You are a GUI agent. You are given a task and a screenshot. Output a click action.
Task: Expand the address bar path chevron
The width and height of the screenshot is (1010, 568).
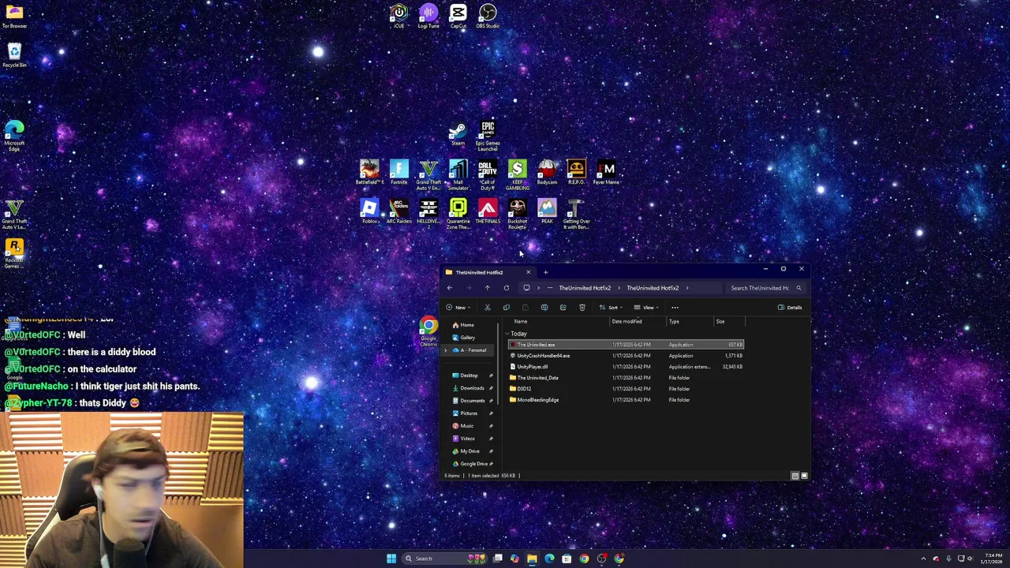coord(687,288)
